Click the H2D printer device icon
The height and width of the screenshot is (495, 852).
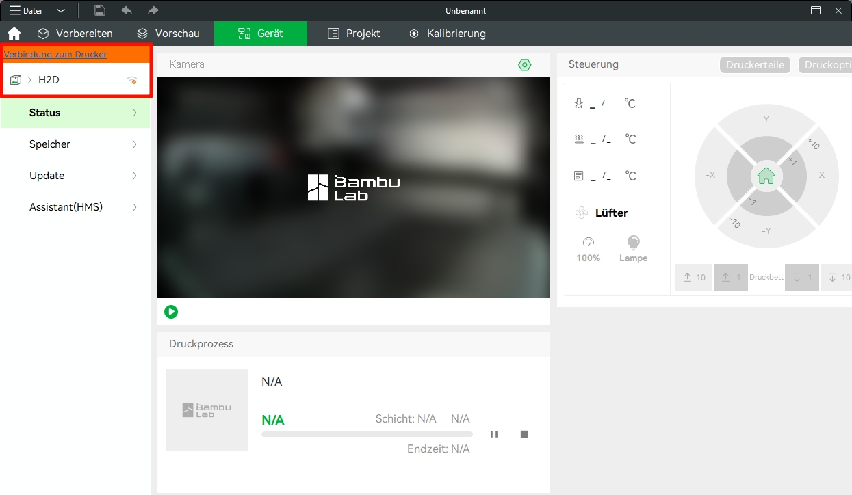(15, 80)
